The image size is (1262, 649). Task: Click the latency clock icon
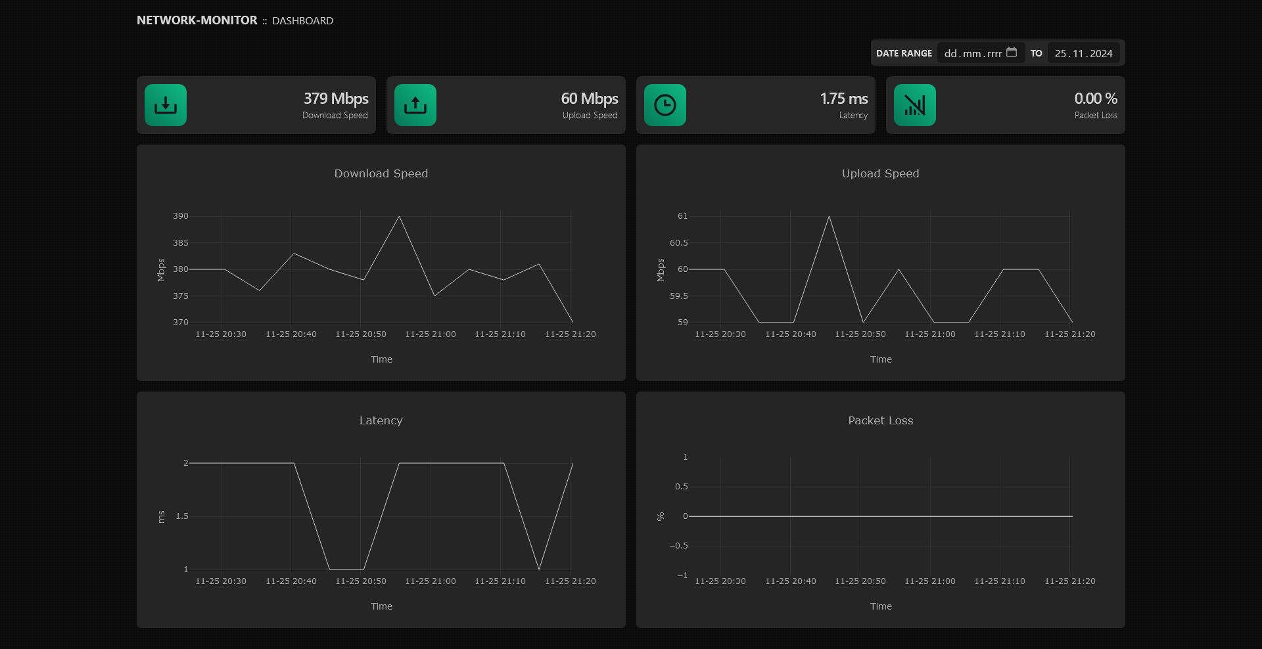coord(665,105)
